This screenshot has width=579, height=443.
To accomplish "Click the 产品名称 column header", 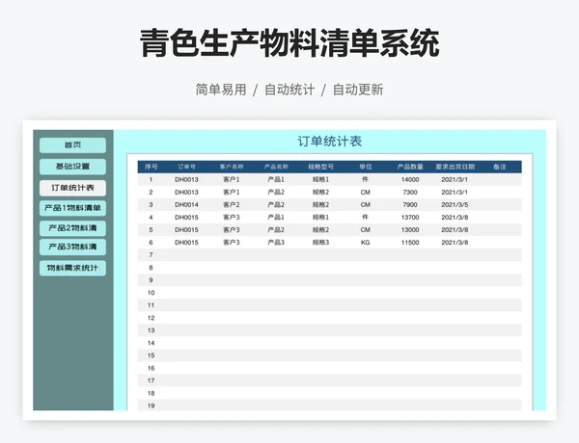I will (276, 167).
